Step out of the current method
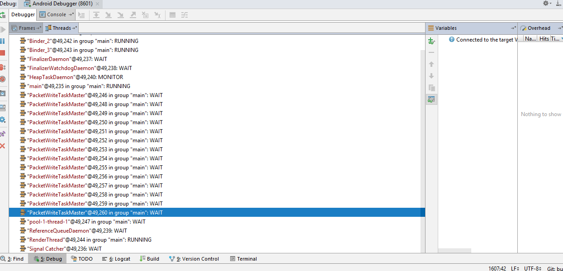This screenshot has height=271, width=563. 132,15
